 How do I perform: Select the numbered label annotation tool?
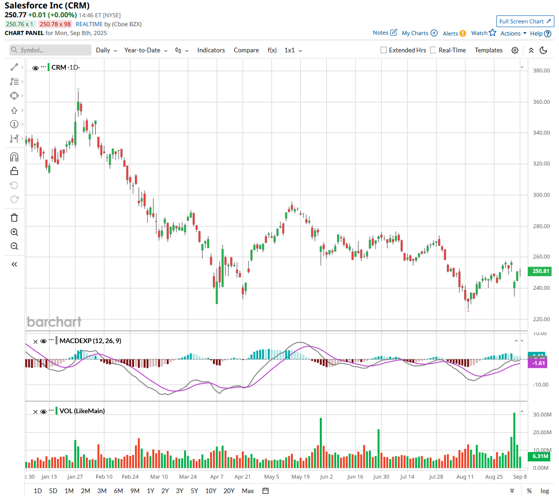pyautogui.click(x=14, y=124)
